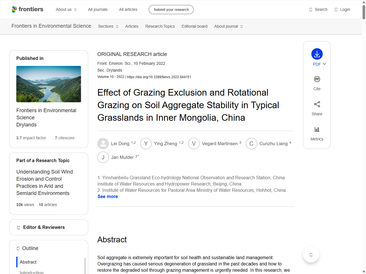Click the journal cover landscape thumbnail

(x=49, y=84)
